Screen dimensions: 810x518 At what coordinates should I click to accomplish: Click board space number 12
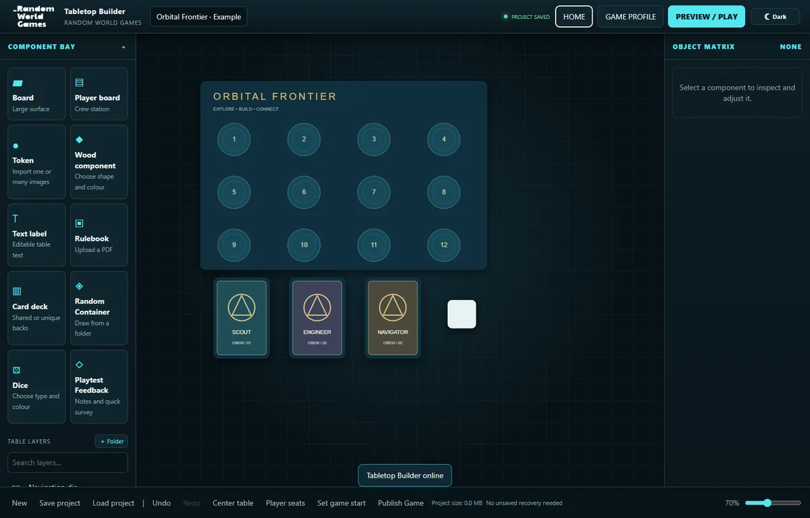coord(444,245)
